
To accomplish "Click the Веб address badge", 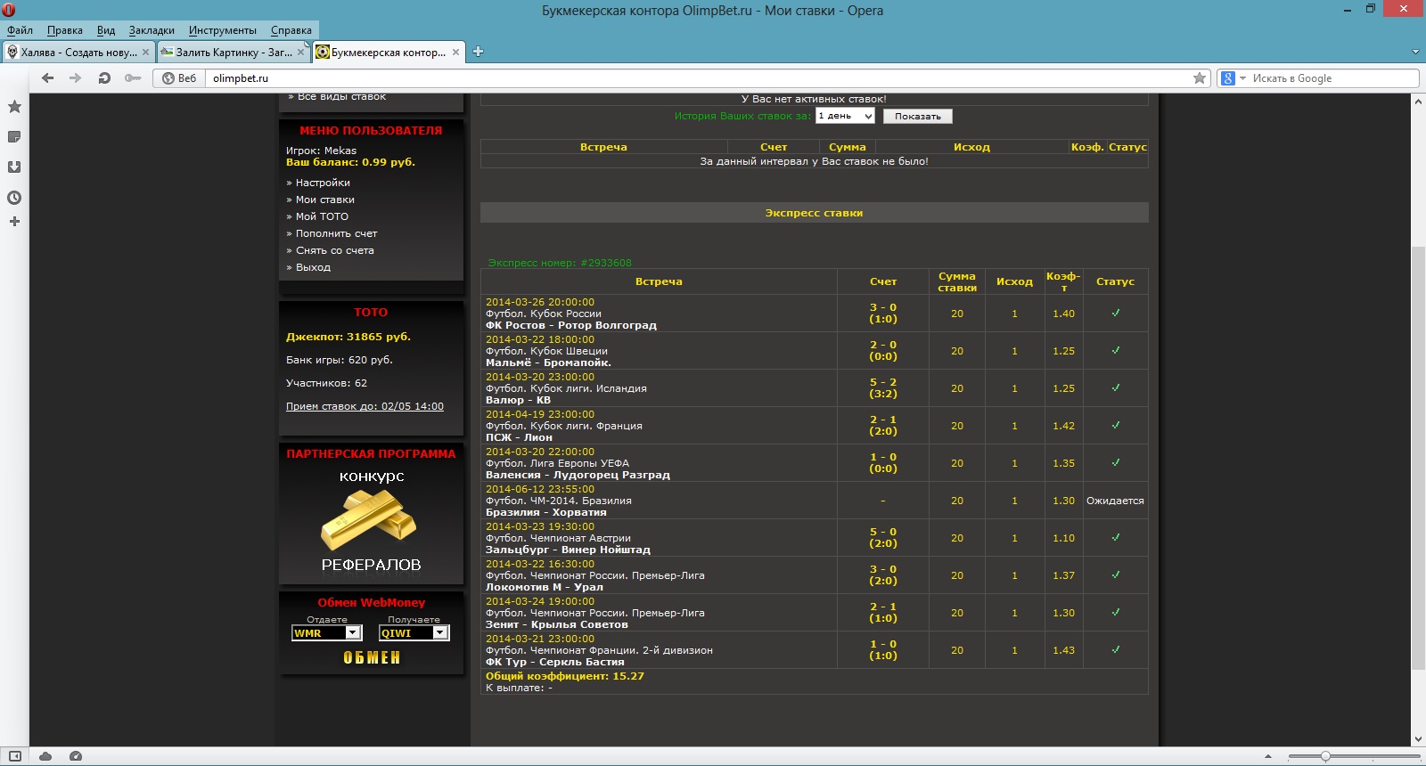I will pyautogui.click(x=179, y=78).
